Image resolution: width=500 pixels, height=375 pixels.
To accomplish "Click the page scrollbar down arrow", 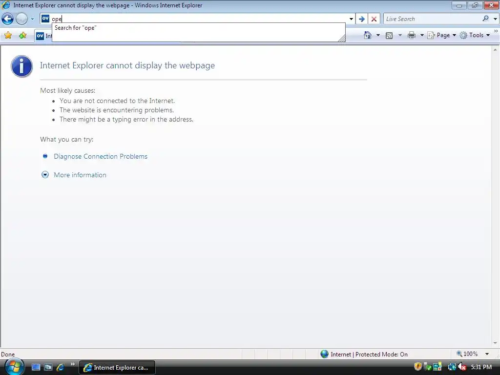I will click(495, 343).
